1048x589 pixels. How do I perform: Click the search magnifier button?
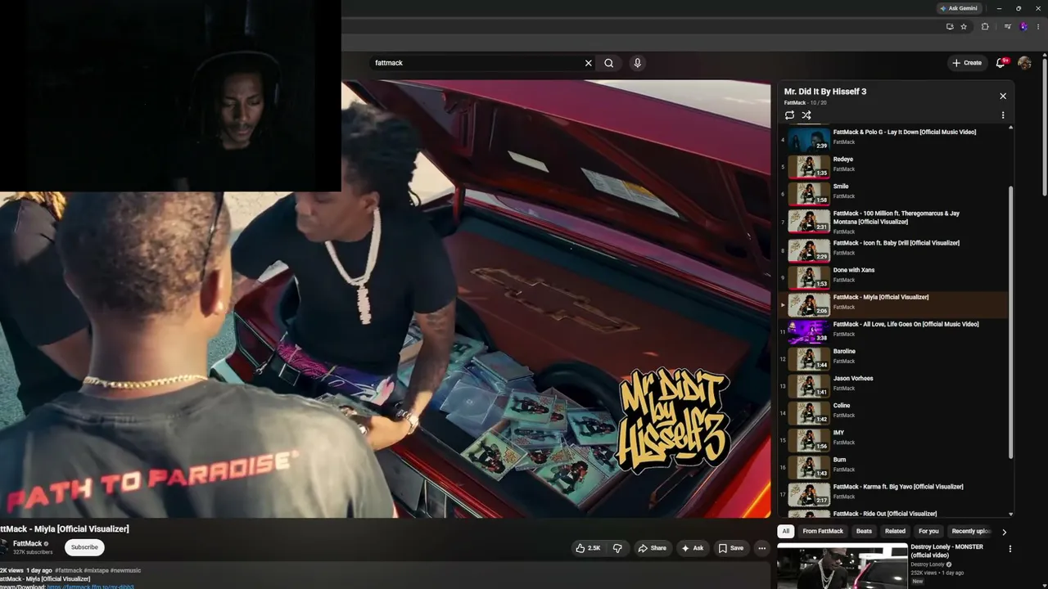coord(609,63)
